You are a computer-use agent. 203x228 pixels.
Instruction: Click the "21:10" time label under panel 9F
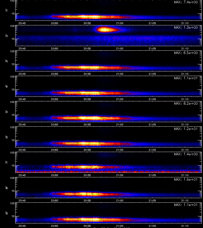185,226
